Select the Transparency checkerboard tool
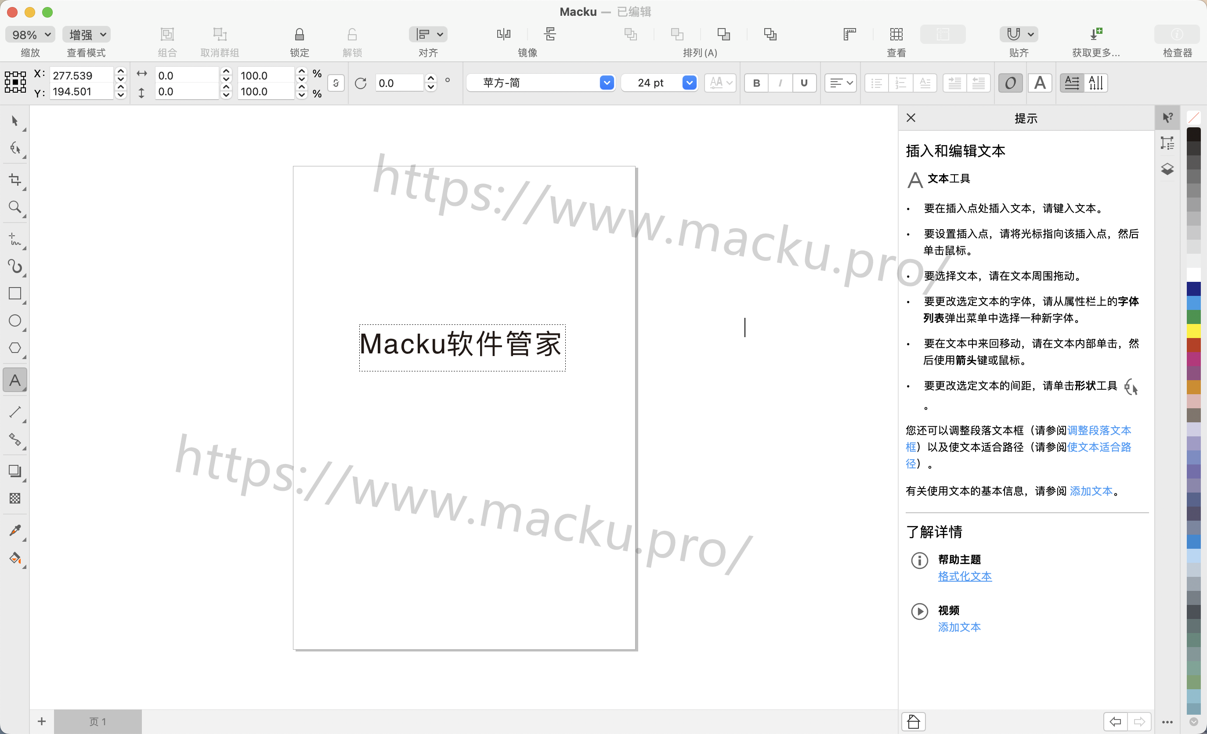 click(14, 498)
